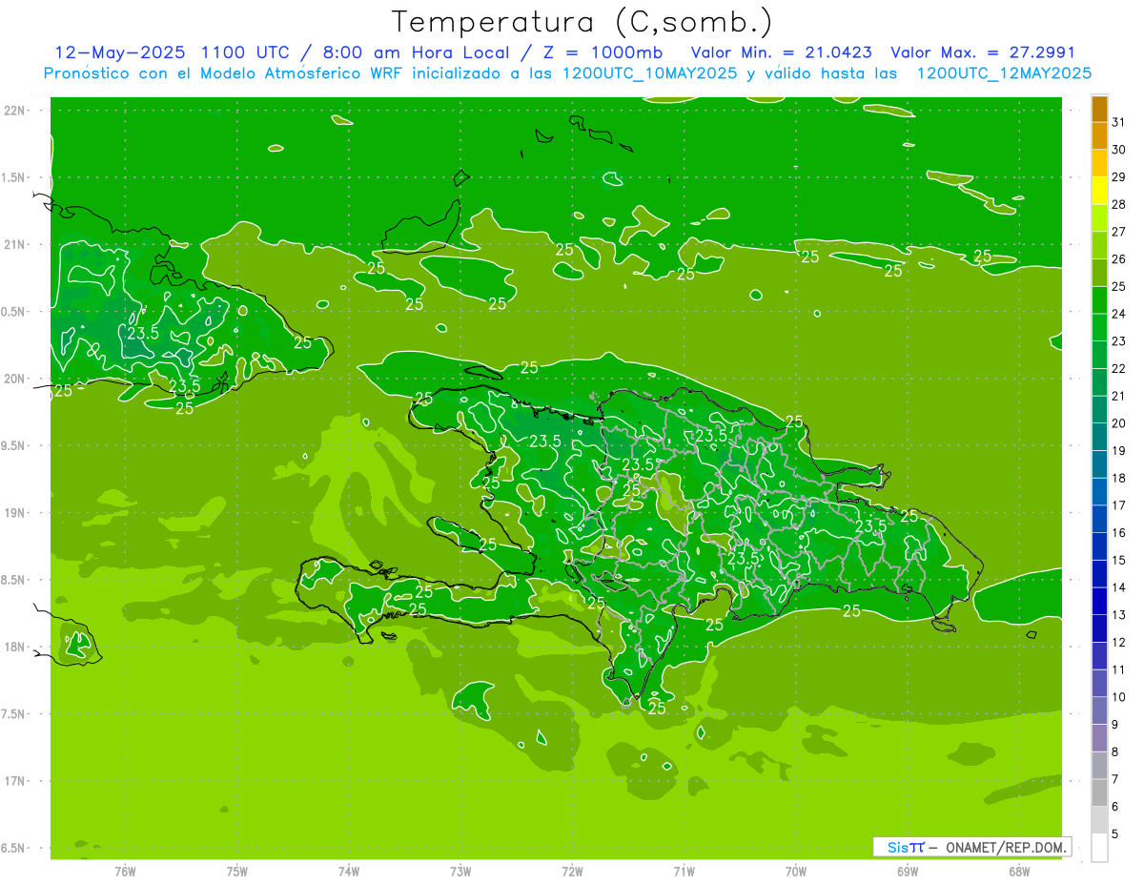1144x884 pixels.
Task: Click the color bar label 31
Action: point(1119,121)
